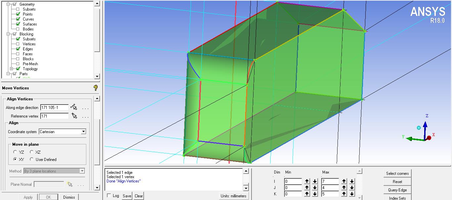This screenshot has width=452, height=200.
Task: Click the reference vertex pick cursor icon
Action: (74, 116)
